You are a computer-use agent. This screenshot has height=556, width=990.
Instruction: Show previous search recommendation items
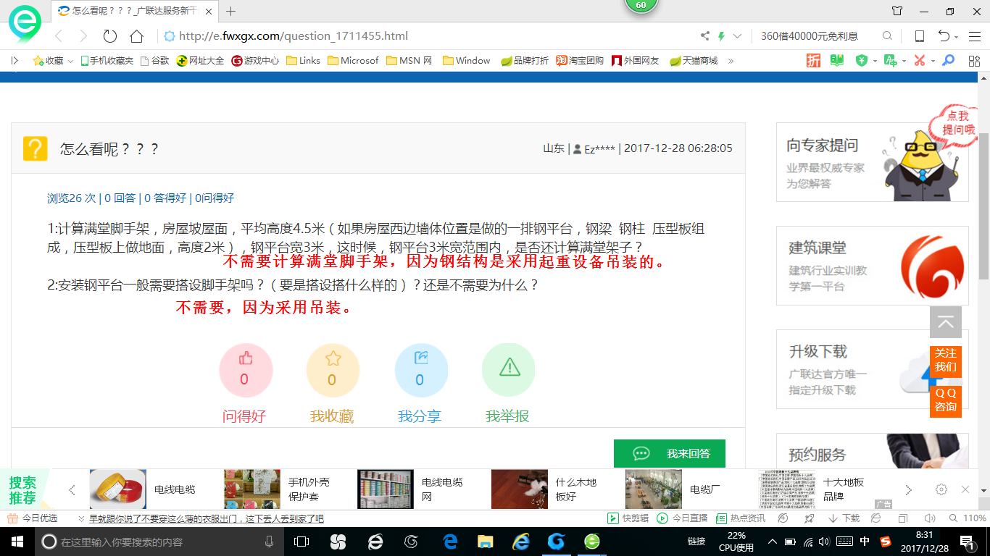tap(72, 490)
